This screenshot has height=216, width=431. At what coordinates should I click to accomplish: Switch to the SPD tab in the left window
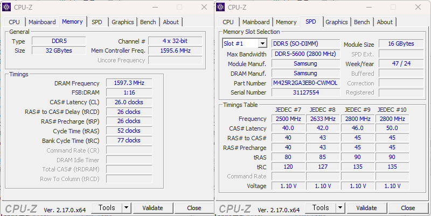tap(96, 22)
